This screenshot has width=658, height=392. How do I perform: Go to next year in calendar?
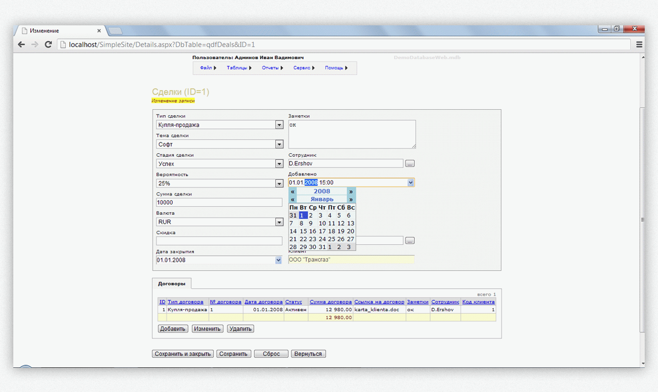351,192
